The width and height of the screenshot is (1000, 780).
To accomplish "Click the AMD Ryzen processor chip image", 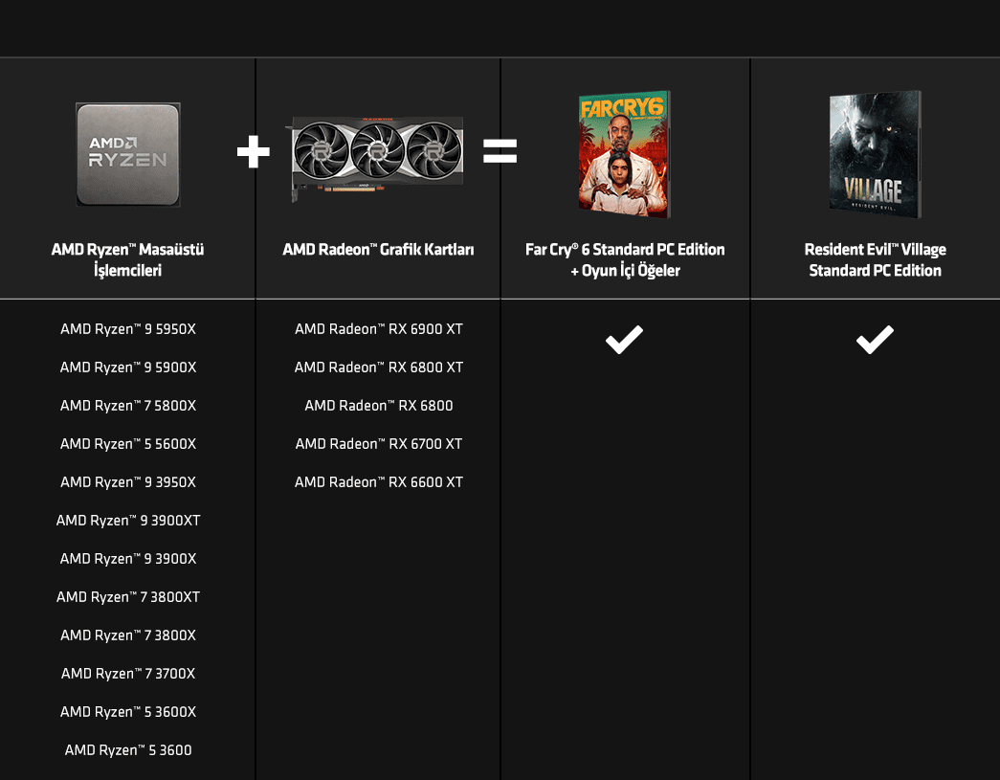I will coord(128,154).
